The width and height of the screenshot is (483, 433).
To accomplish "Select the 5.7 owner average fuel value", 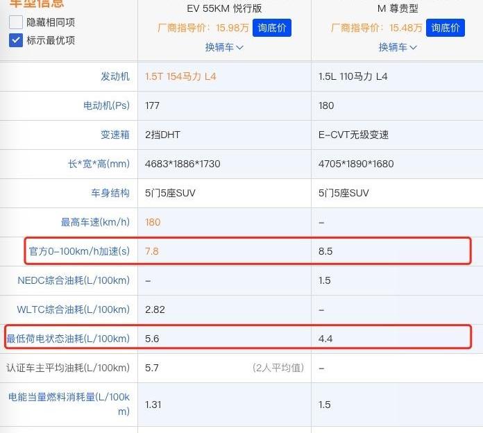I will (x=152, y=368).
